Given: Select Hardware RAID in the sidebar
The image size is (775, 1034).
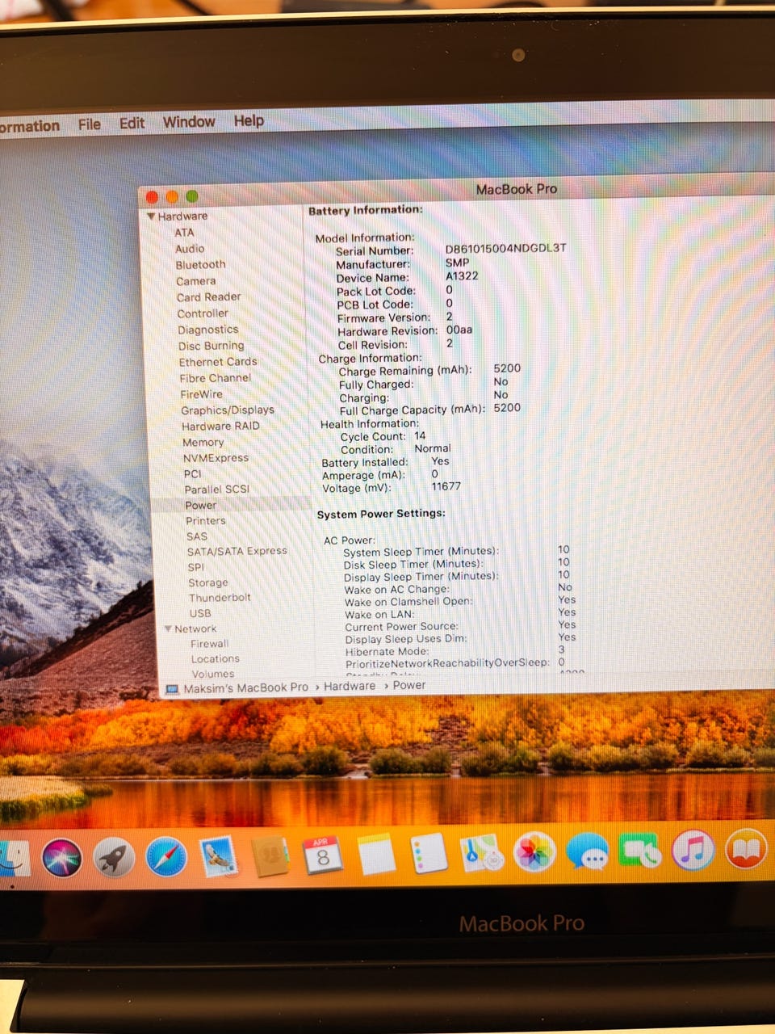Looking at the screenshot, I should (x=220, y=427).
